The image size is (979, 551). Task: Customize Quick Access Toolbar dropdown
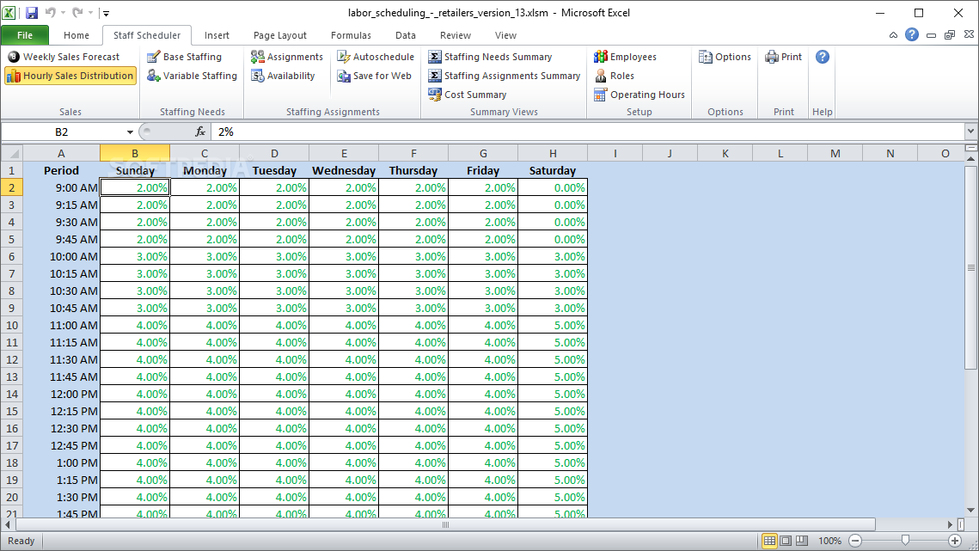[106, 13]
